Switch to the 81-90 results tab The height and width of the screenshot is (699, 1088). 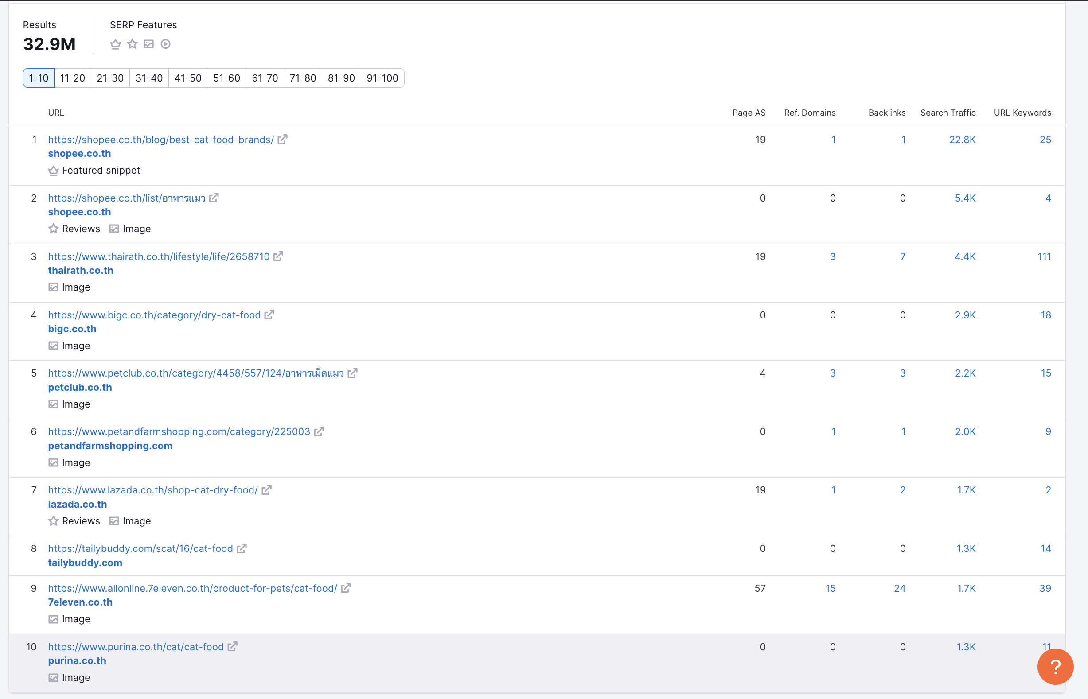pyautogui.click(x=342, y=78)
